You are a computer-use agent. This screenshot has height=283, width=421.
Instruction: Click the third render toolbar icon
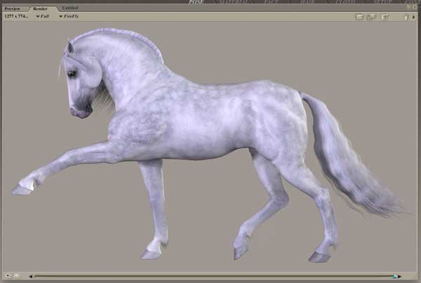click(385, 17)
